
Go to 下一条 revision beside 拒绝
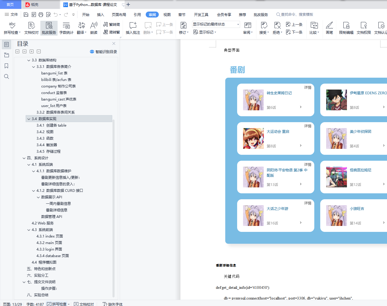tap(294, 32)
